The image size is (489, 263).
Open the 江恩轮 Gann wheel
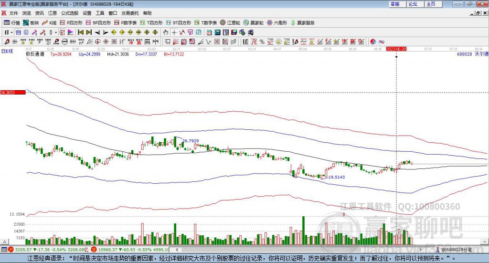(x=230, y=23)
